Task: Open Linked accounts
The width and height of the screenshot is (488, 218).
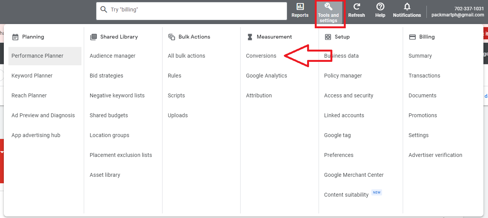Action: click(344, 115)
